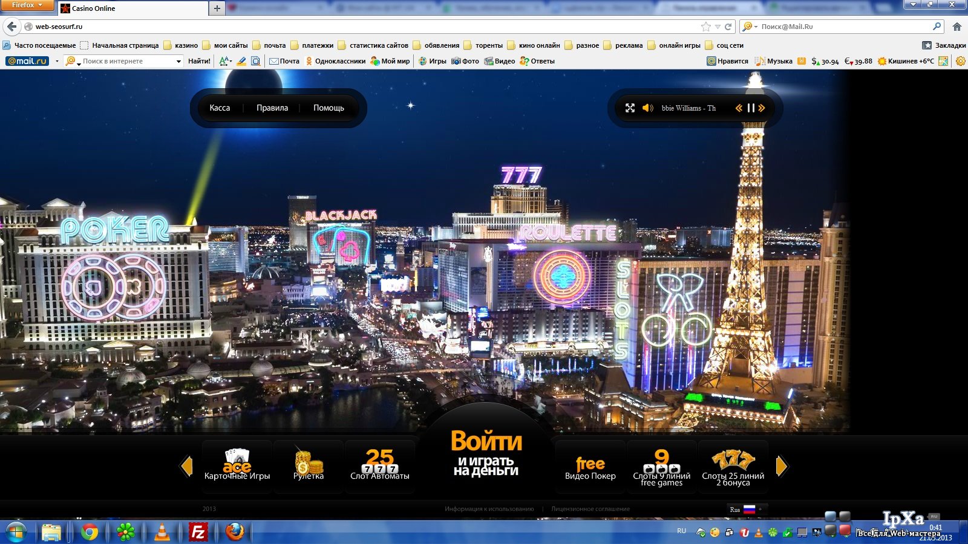Screen dimensions: 968x544
Task: Open VLC player from taskbar
Action: tap(162, 533)
